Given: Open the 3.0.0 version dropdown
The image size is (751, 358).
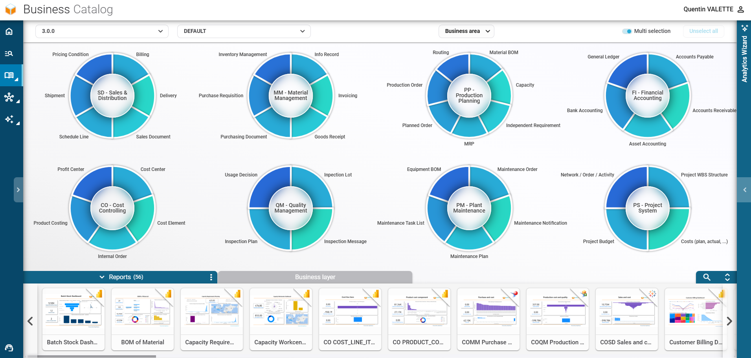Looking at the screenshot, I should pos(102,31).
